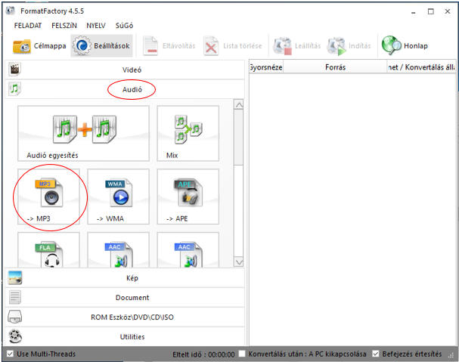Open the SÚGÓ menu

tap(124, 26)
